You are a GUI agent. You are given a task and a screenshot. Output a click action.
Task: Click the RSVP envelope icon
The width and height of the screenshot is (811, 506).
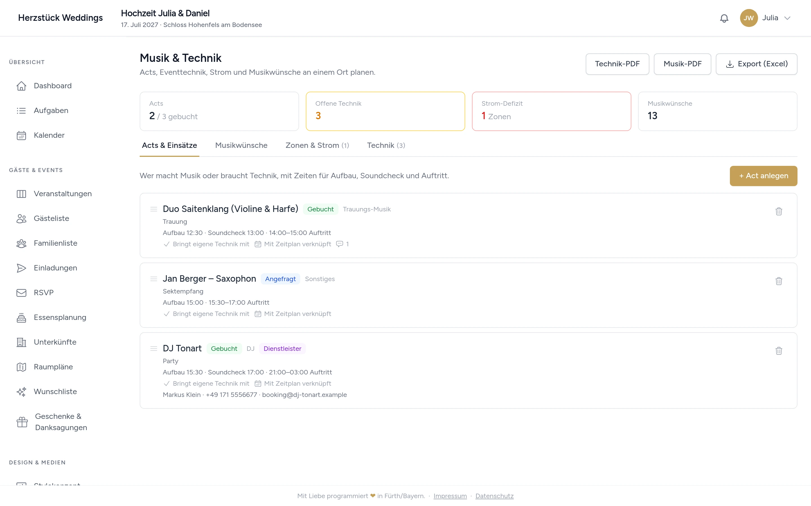click(21, 293)
